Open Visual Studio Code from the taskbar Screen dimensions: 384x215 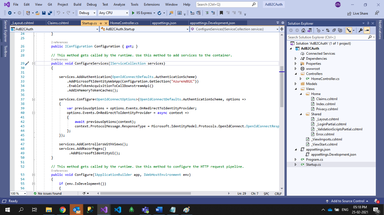118,210
